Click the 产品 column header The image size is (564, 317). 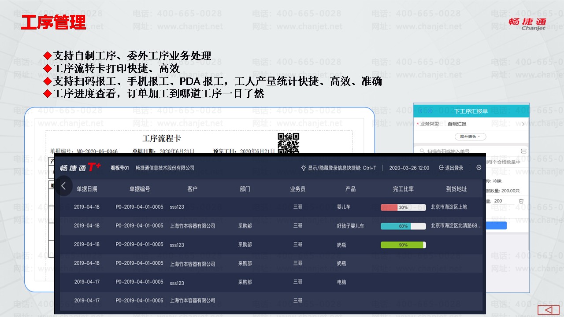pyautogui.click(x=351, y=189)
